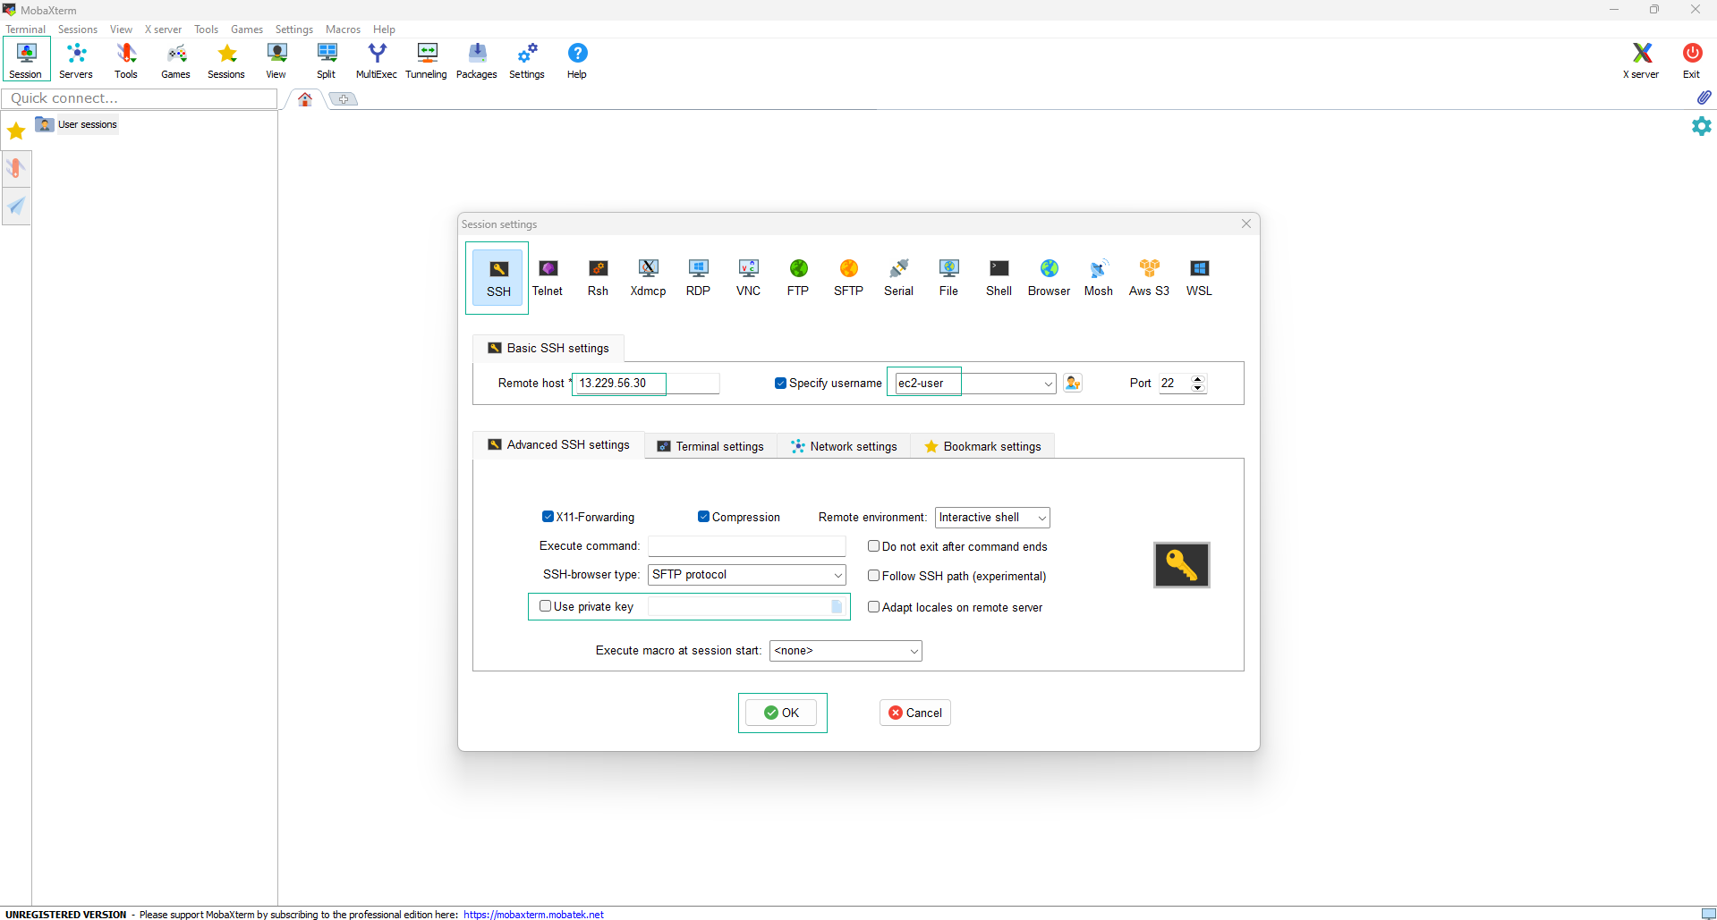This screenshot has height=920, width=1717.
Task: Select the Aws S3 session type
Action: [x=1149, y=278]
